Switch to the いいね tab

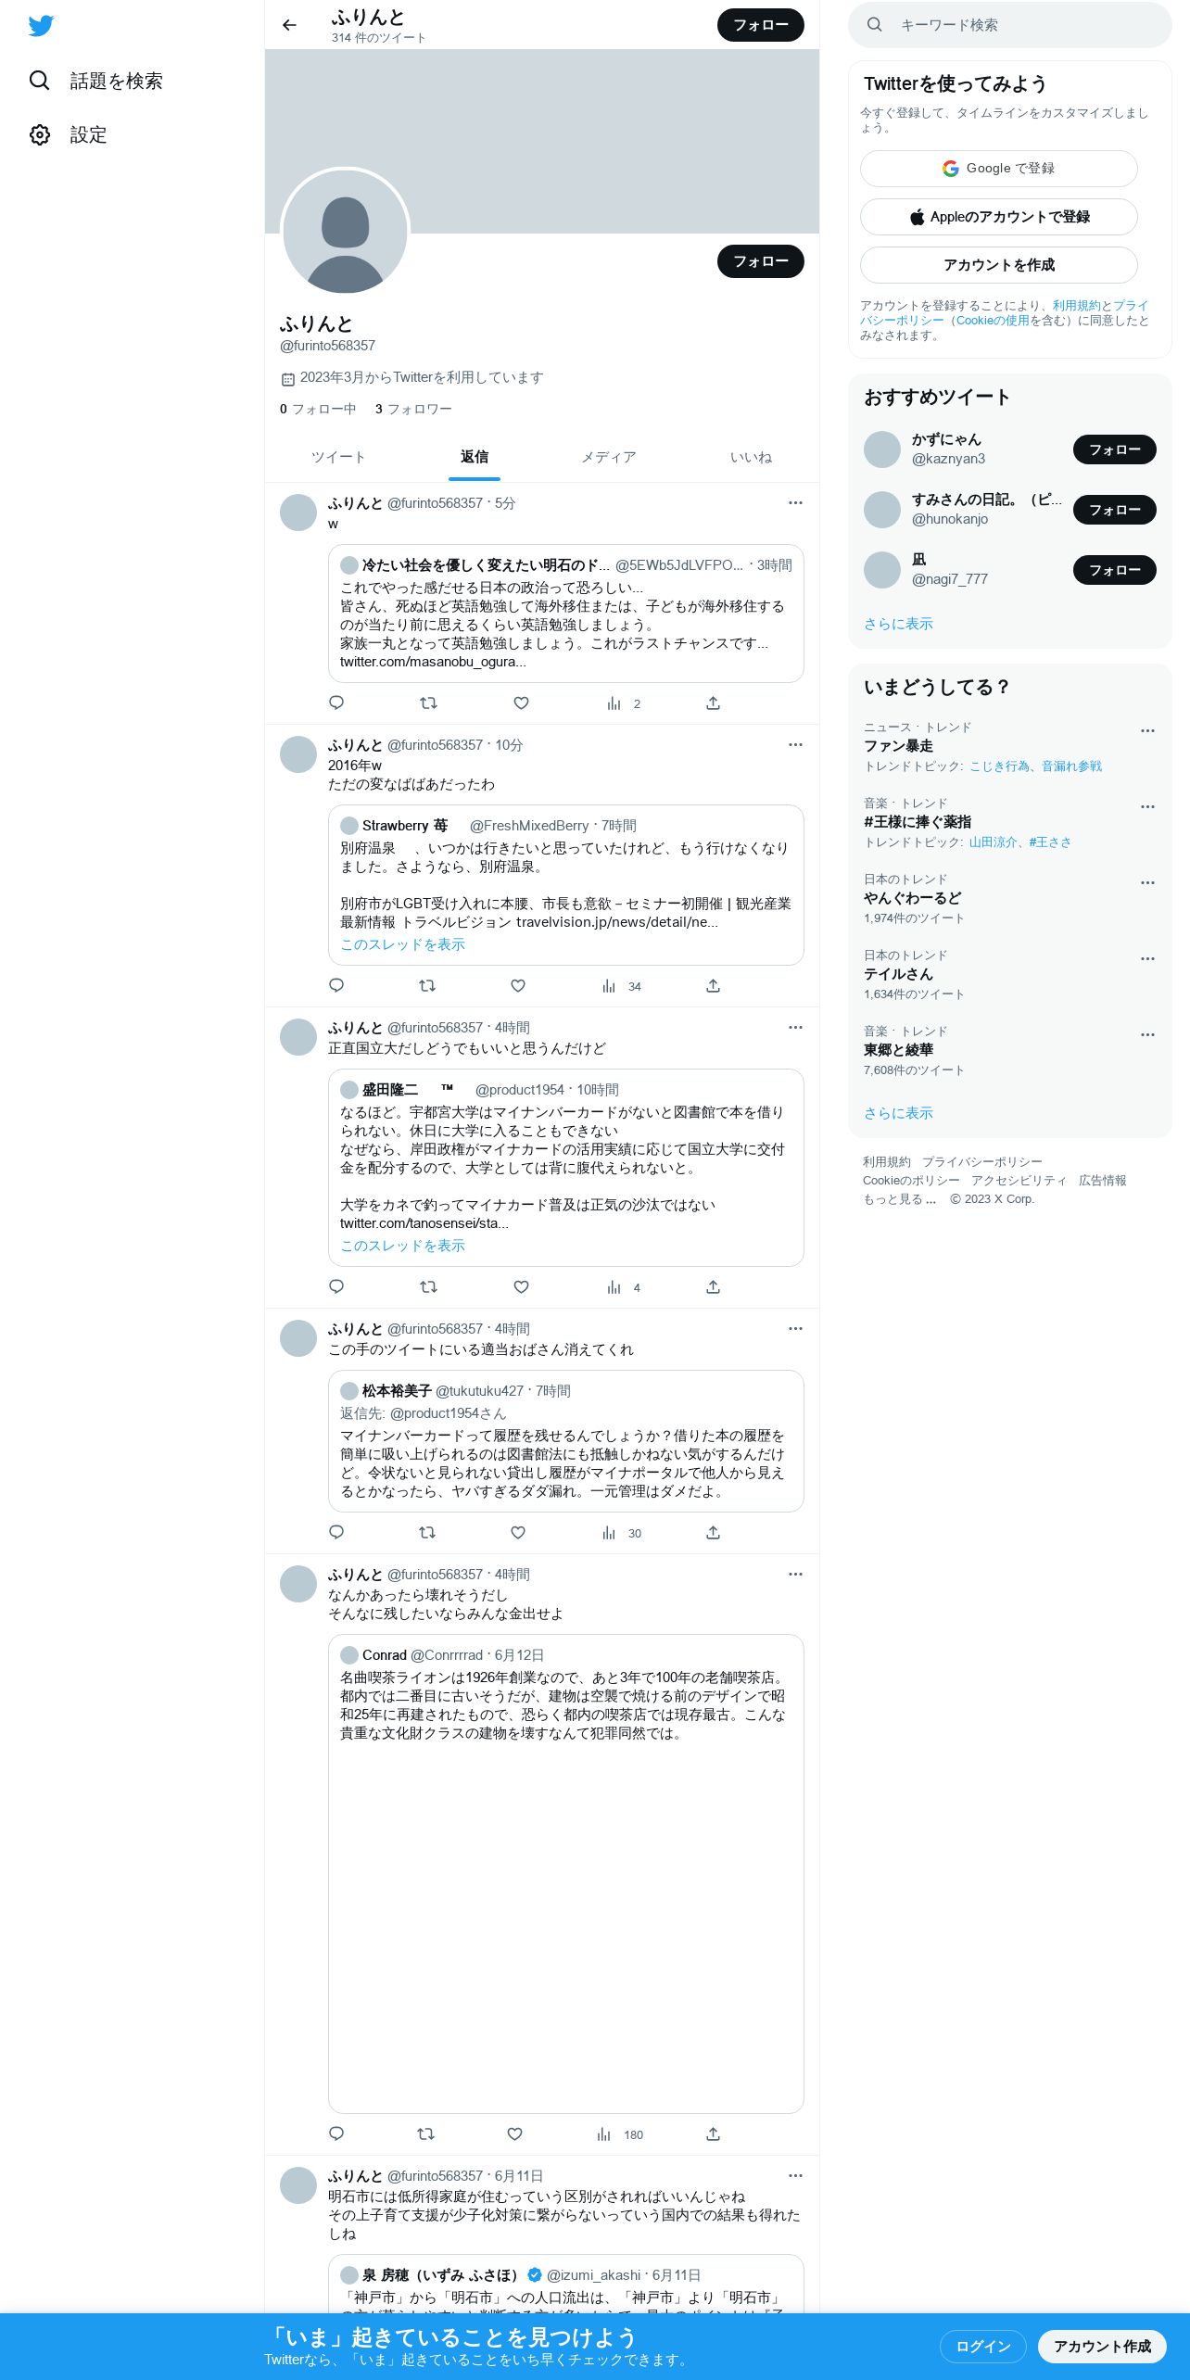tap(751, 457)
